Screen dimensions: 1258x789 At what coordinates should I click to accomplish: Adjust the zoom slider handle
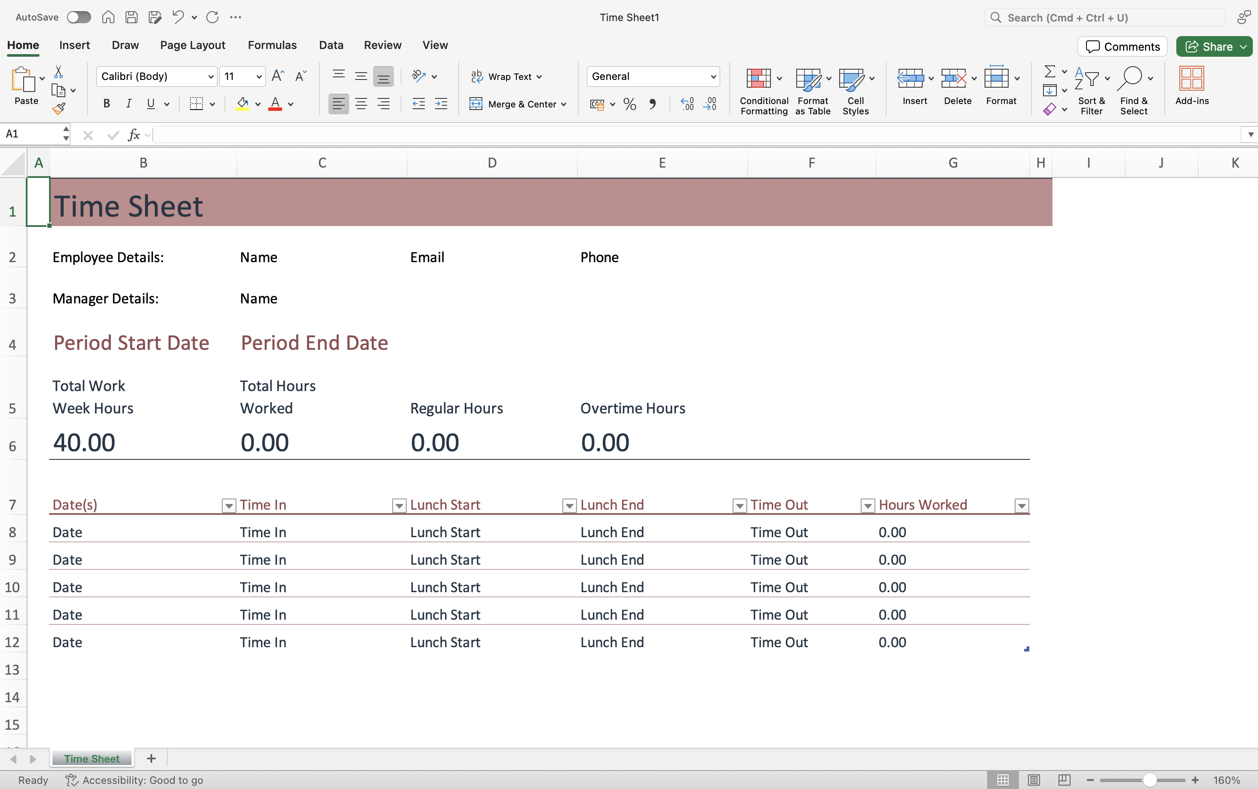[x=1149, y=780]
